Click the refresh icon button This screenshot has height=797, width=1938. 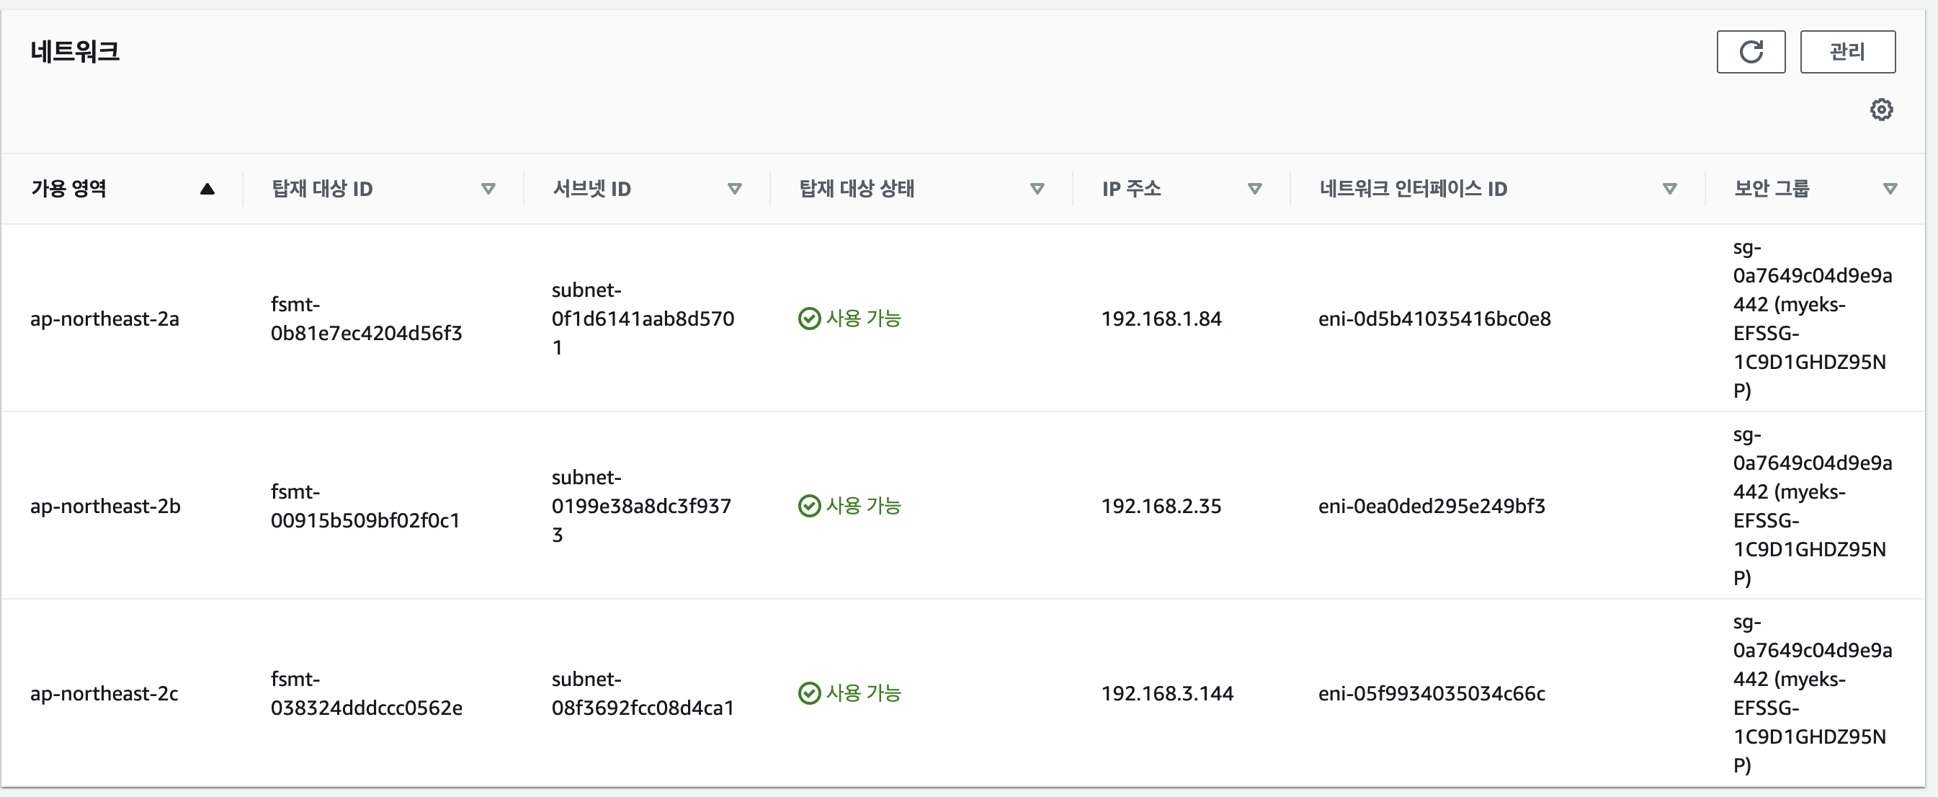click(1750, 52)
